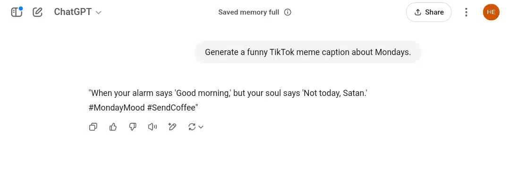Viewport: 510px width, 175px height.
Task: Click the info icon beside Saved memory
Action: 288,12
